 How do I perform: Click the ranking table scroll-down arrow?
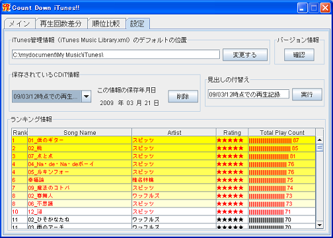pos(320,225)
